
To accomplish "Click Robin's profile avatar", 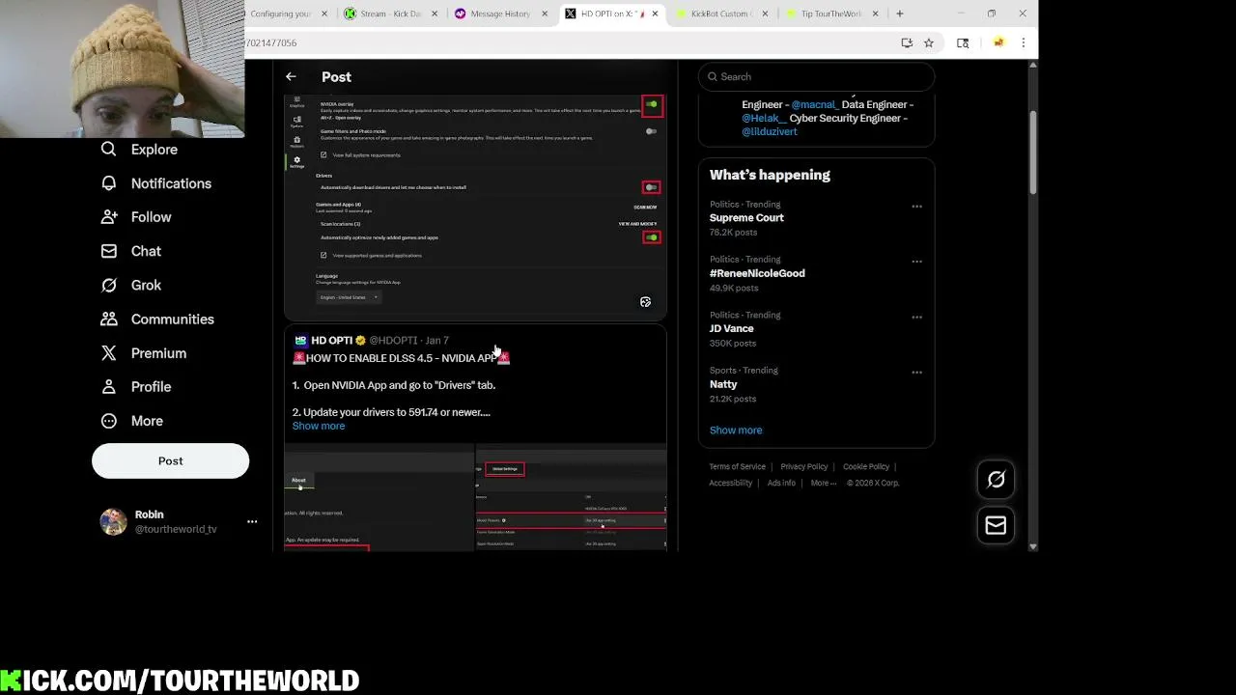I will pos(113,521).
